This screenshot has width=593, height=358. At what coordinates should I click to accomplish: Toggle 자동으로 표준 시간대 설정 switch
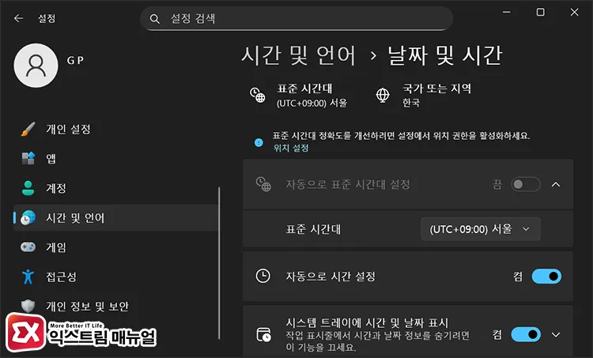coord(526,184)
